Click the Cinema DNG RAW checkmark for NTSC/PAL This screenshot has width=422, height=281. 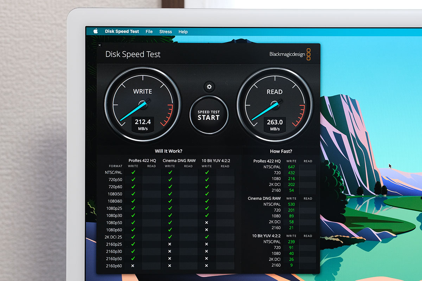(x=170, y=172)
